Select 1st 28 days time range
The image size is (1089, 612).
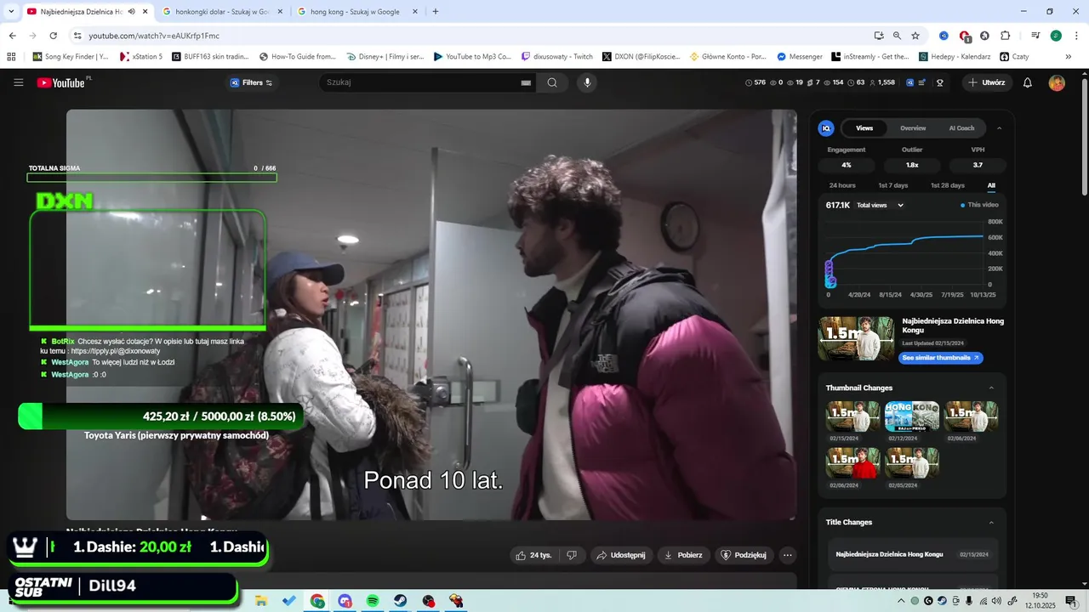948,185
